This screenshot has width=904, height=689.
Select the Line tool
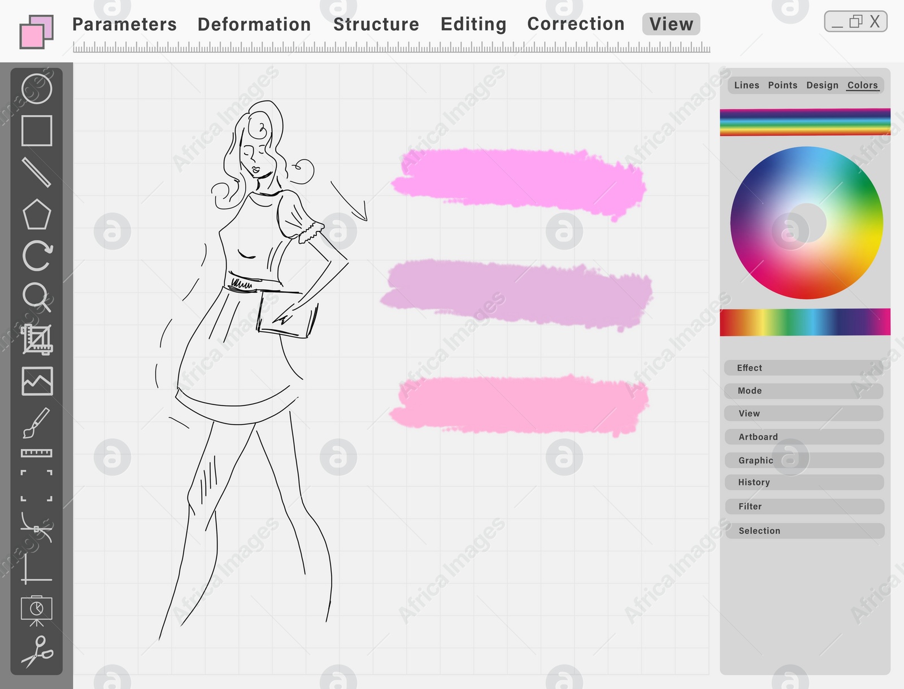tap(36, 172)
